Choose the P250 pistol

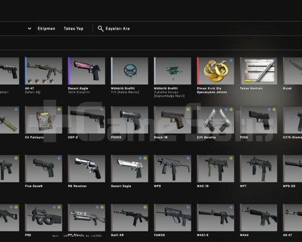click(258, 120)
